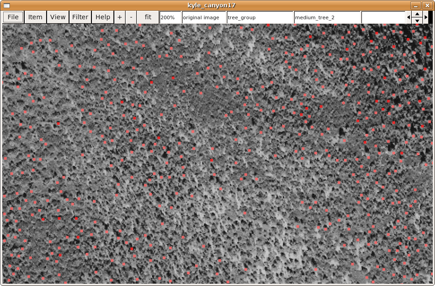Minimize the kyle_canyon17 window
The image size is (435, 286).
[x=416, y=5]
